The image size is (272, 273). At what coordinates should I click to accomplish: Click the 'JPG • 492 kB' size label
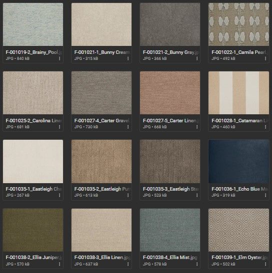click(223, 58)
